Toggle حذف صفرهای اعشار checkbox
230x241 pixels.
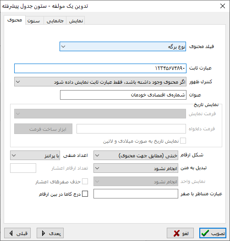(x=85, y=182)
